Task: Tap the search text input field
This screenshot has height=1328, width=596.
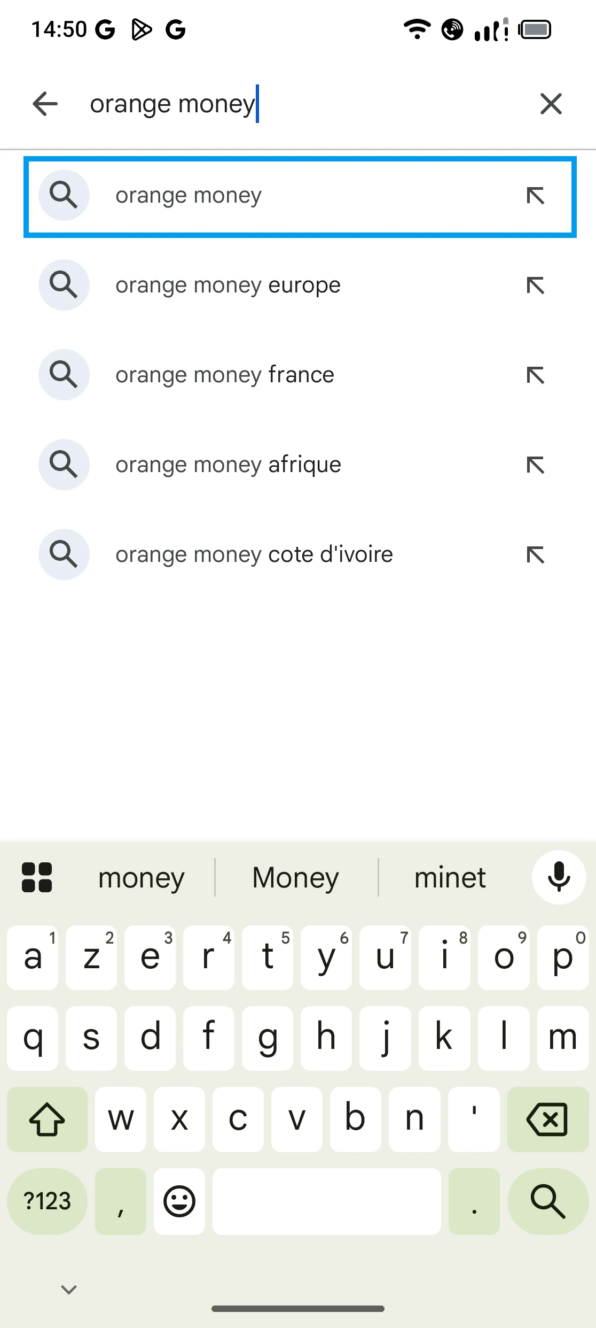Action: point(299,104)
